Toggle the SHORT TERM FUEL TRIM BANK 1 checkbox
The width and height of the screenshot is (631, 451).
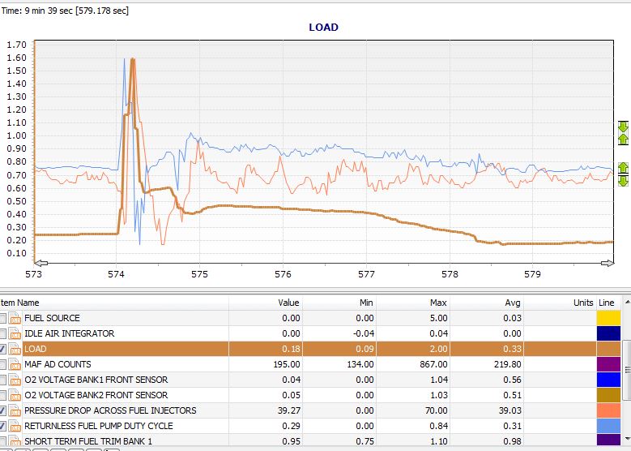coord(2,441)
